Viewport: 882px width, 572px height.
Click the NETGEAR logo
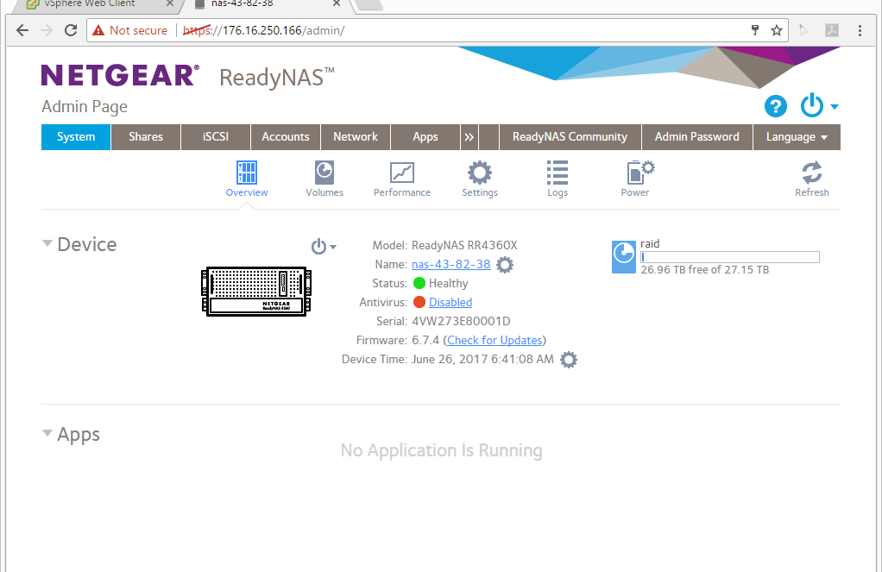pyautogui.click(x=120, y=75)
